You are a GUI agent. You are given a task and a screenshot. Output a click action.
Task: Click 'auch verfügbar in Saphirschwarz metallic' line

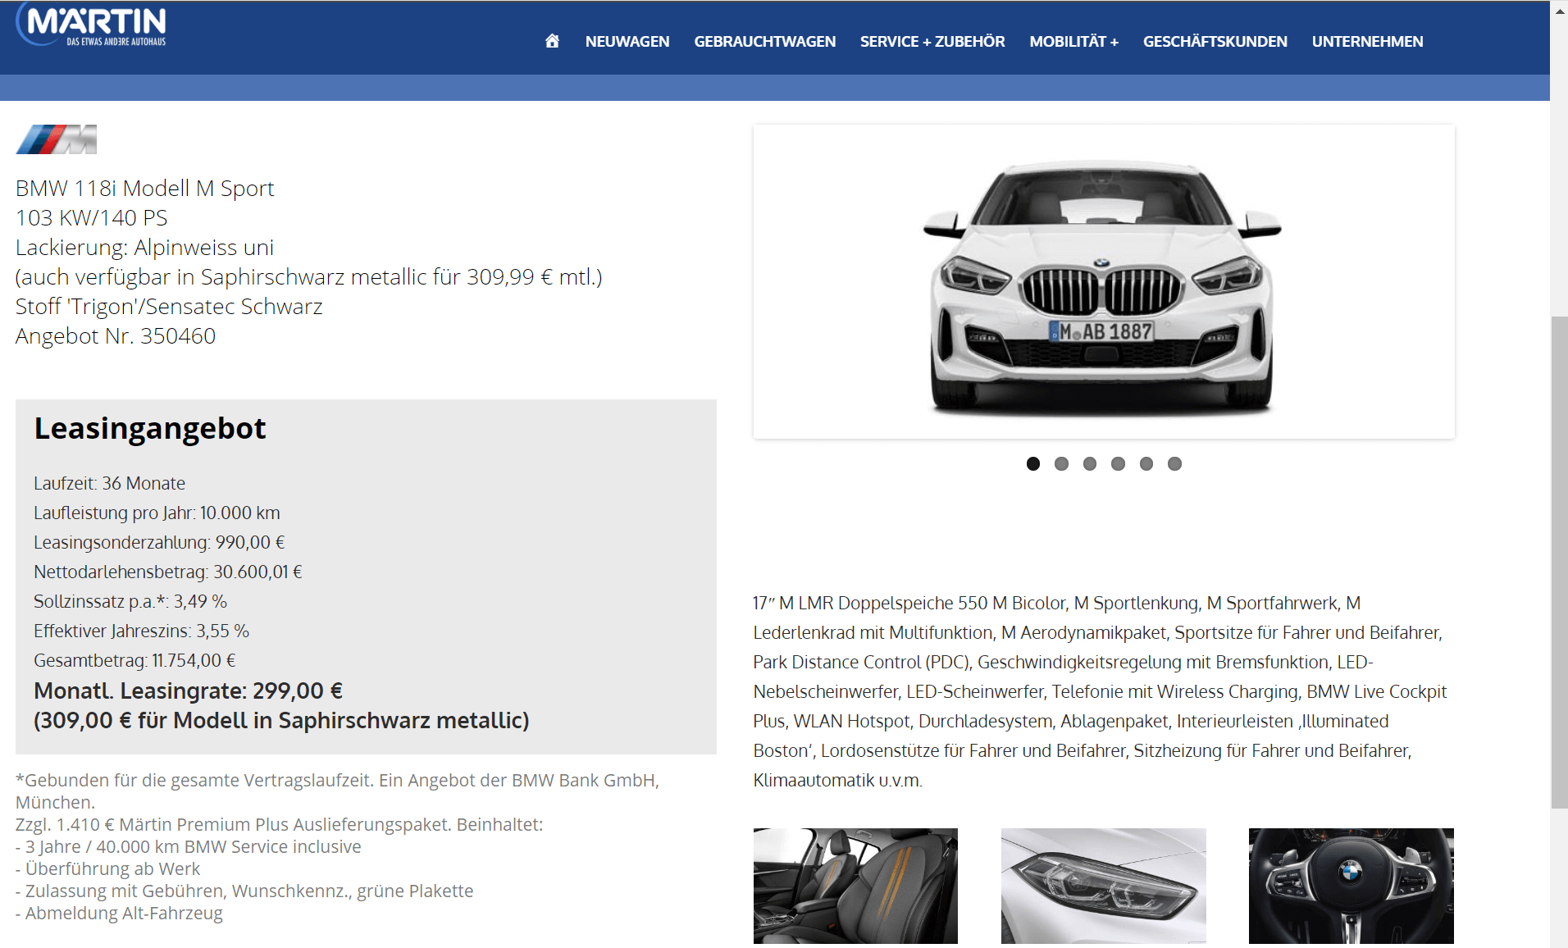309,277
